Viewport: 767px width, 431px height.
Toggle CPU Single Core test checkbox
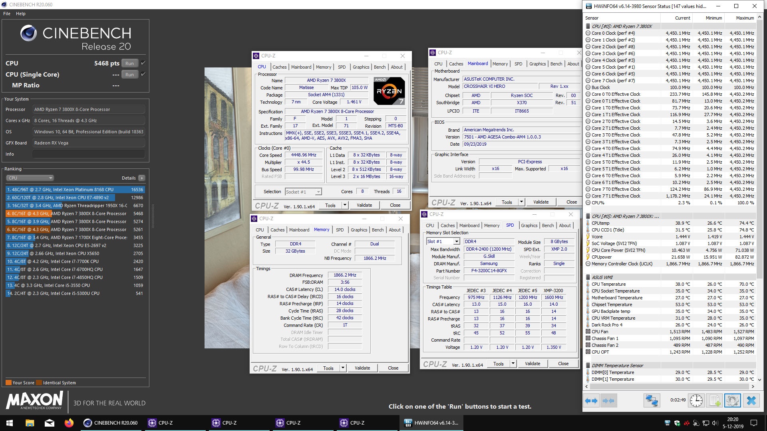(x=143, y=74)
